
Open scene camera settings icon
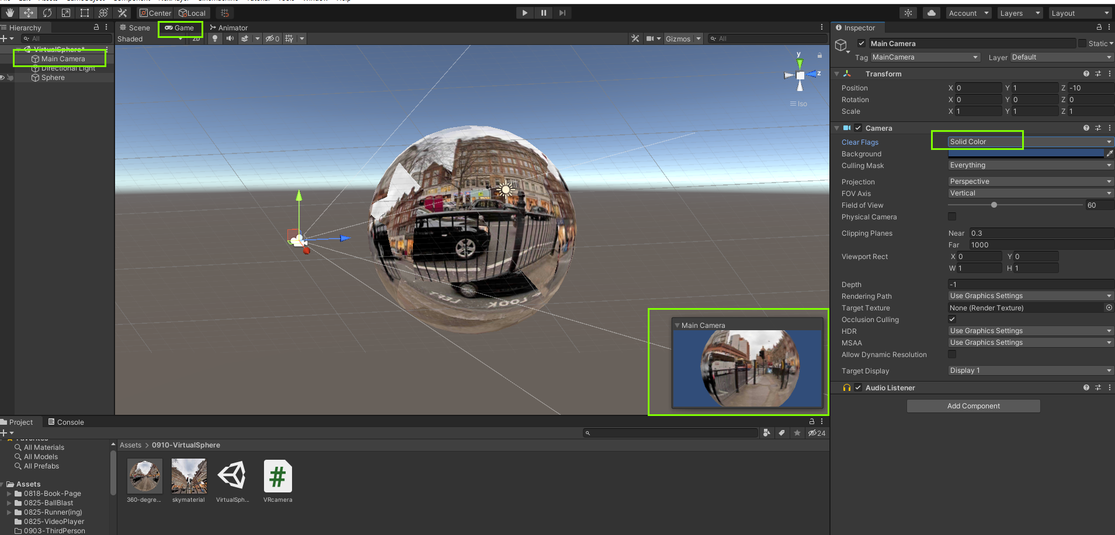coord(650,39)
